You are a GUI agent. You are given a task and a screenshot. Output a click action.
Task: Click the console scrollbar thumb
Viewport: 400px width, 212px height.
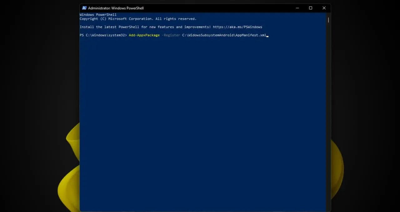328,20
